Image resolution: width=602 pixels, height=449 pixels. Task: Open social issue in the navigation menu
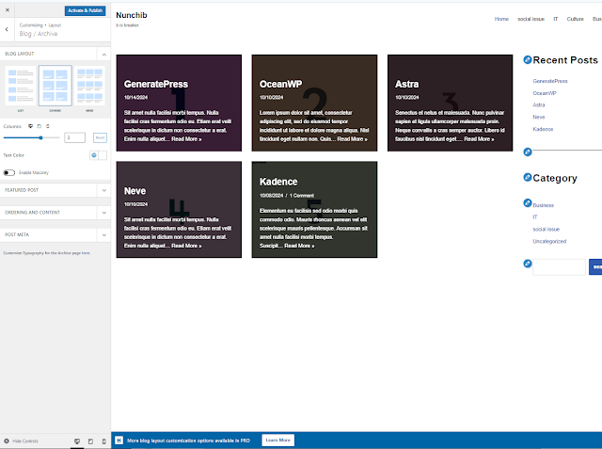point(531,19)
